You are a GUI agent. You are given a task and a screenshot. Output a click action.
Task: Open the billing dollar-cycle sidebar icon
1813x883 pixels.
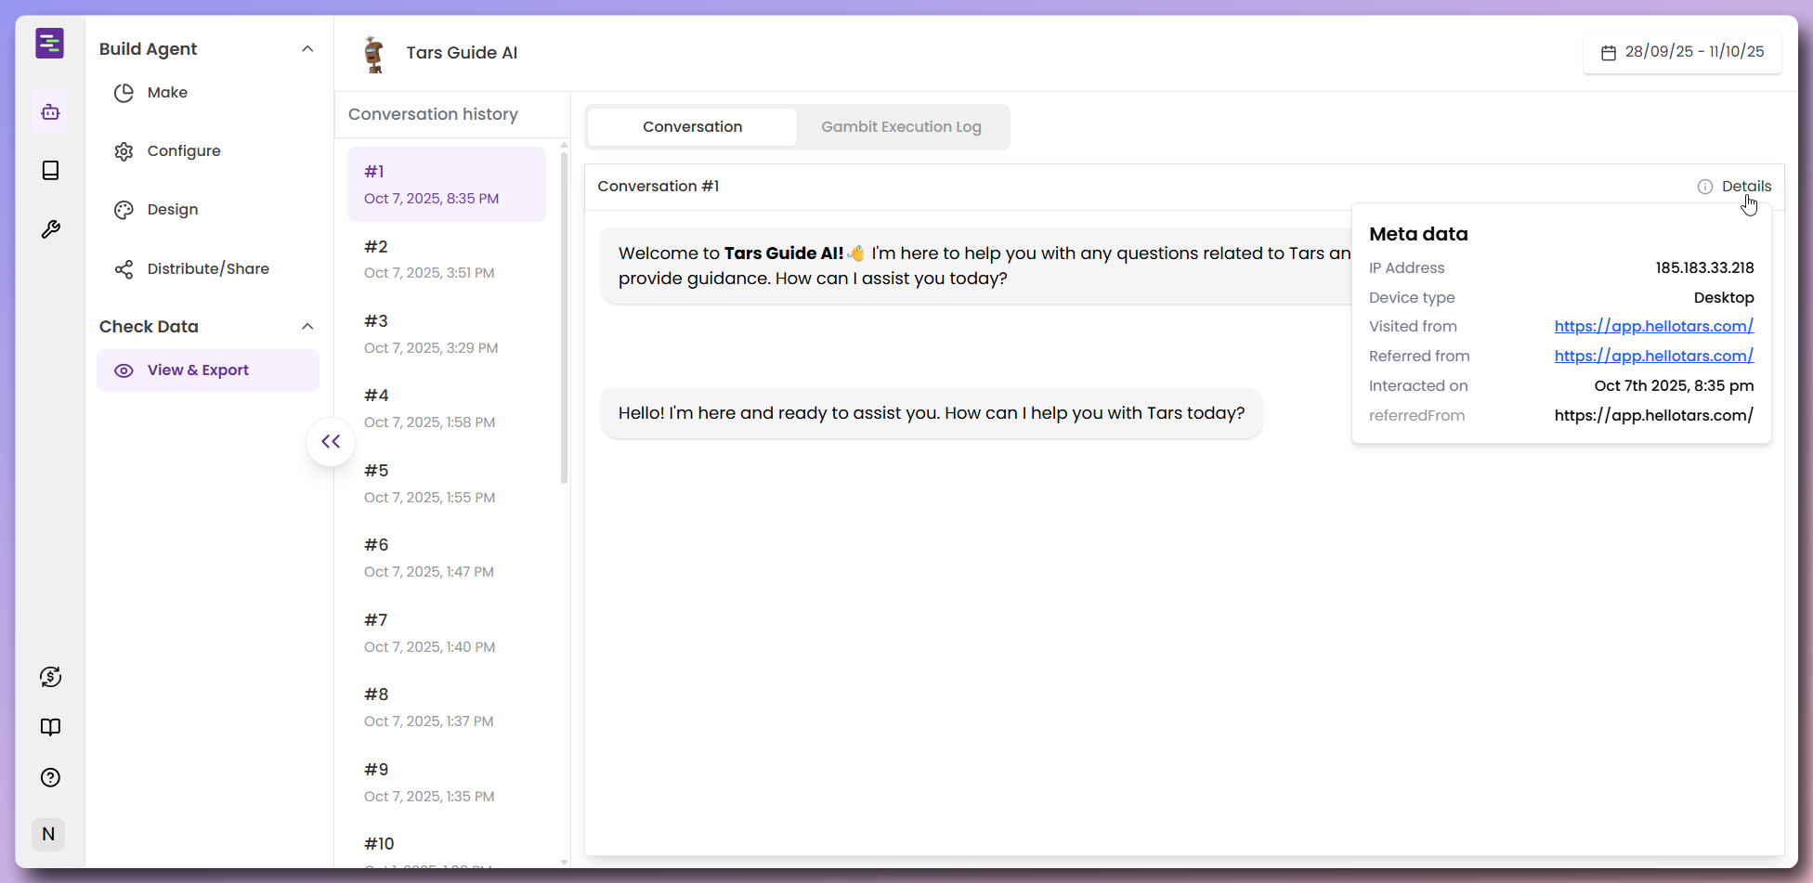pyautogui.click(x=50, y=677)
